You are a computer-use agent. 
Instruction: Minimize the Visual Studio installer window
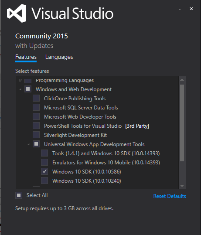180,9
